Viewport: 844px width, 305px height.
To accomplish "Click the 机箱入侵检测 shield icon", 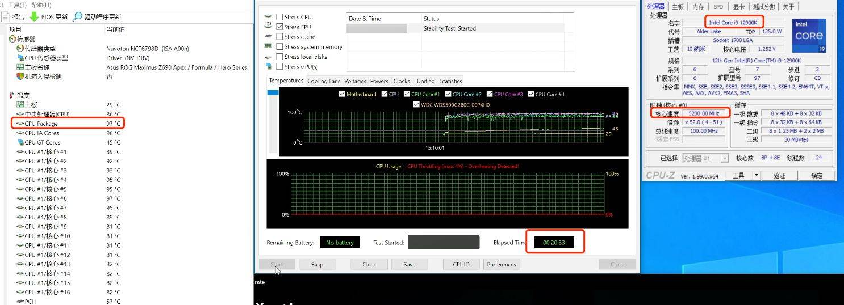I will [20, 77].
